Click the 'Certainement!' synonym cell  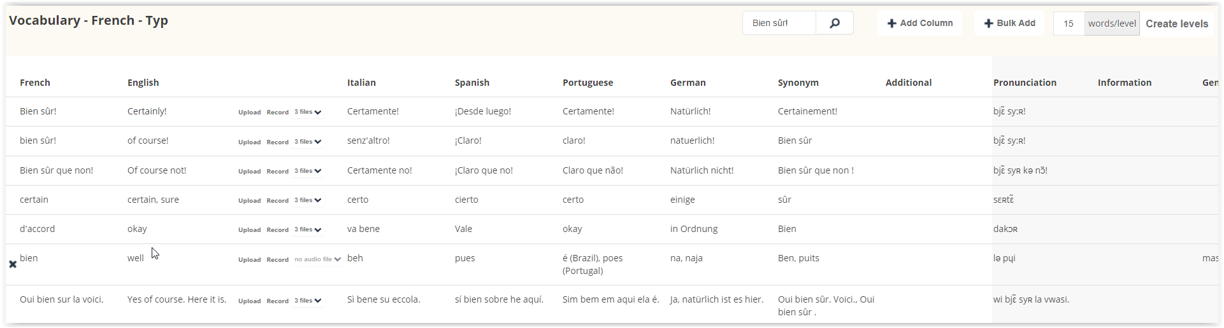click(x=807, y=111)
